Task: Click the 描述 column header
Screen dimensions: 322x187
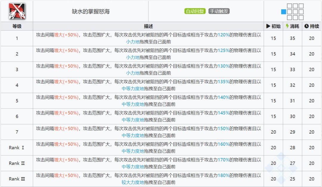Action: click(x=148, y=26)
